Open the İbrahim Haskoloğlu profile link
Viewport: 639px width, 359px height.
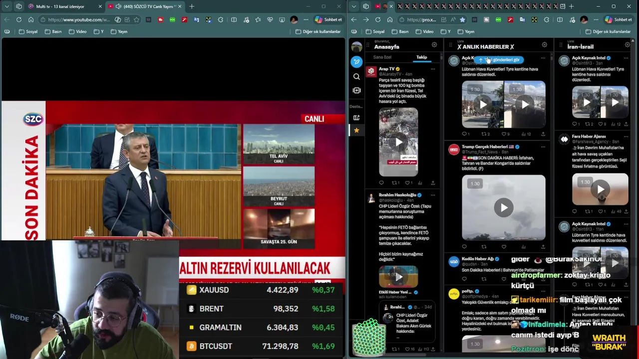click(x=397, y=195)
